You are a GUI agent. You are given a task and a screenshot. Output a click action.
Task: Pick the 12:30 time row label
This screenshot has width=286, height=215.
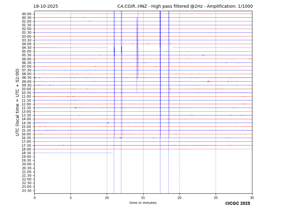(x=26, y=108)
